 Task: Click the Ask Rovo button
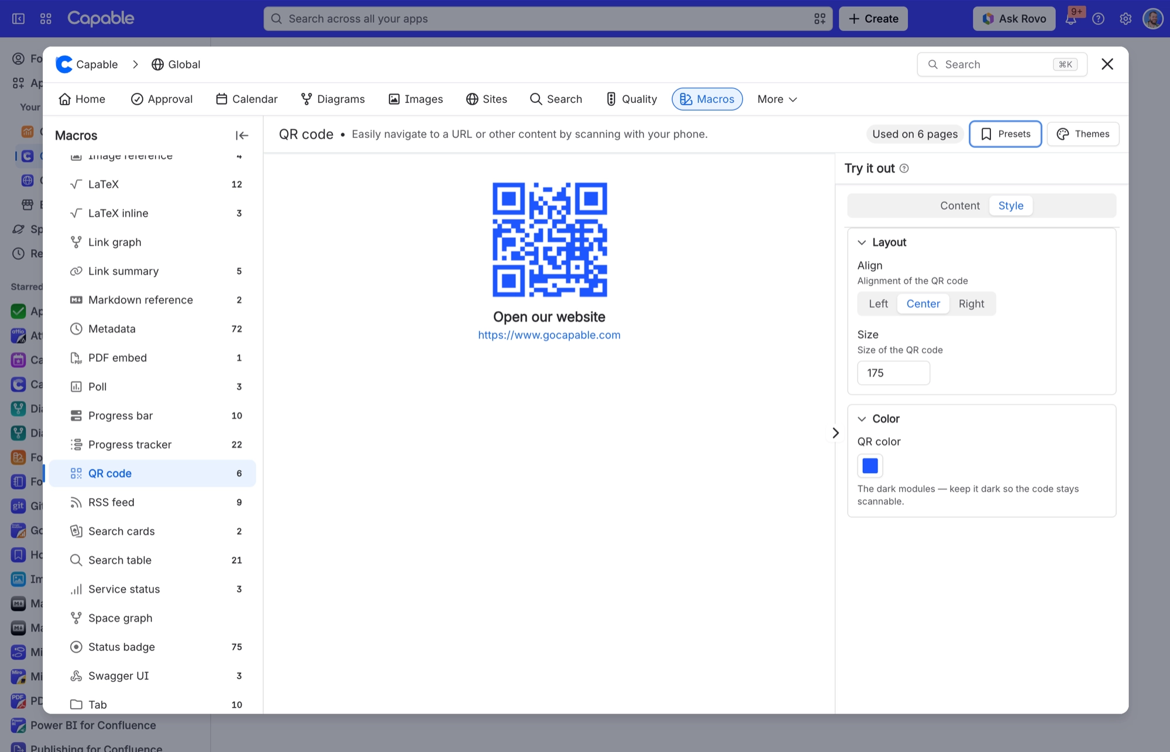pyautogui.click(x=1014, y=19)
